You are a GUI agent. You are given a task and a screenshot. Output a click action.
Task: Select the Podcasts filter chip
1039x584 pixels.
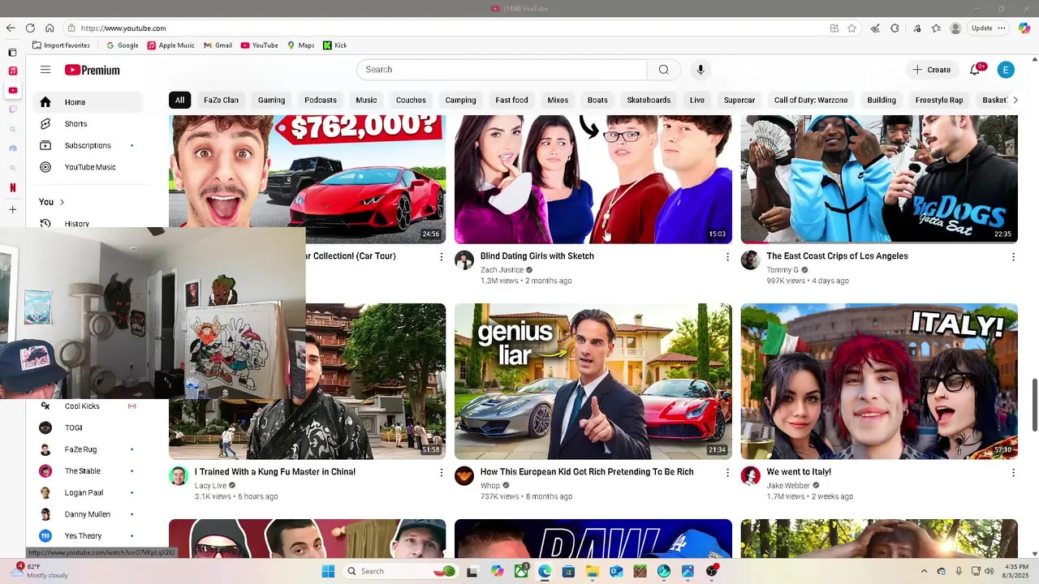point(321,100)
